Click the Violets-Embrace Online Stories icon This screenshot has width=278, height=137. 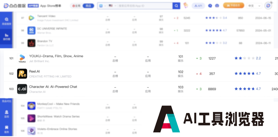[31, 131]
